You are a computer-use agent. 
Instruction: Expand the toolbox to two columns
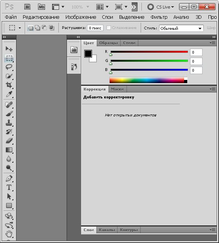coord(4,37)
